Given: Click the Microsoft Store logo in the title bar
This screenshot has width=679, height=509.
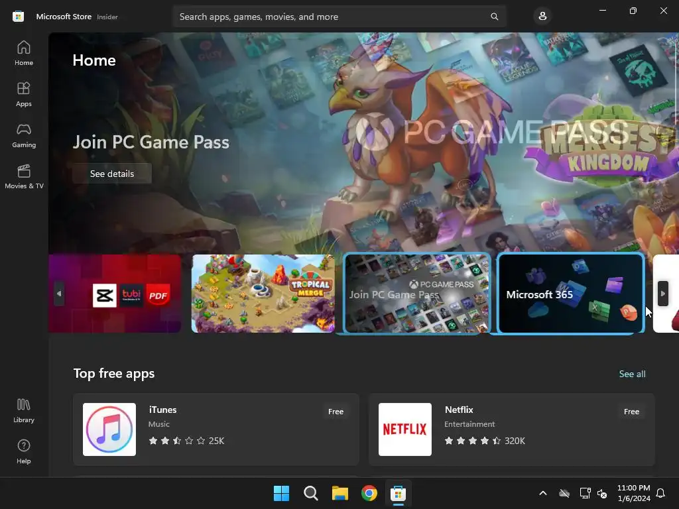Looking at the screenshot, I should click(18, 17).
